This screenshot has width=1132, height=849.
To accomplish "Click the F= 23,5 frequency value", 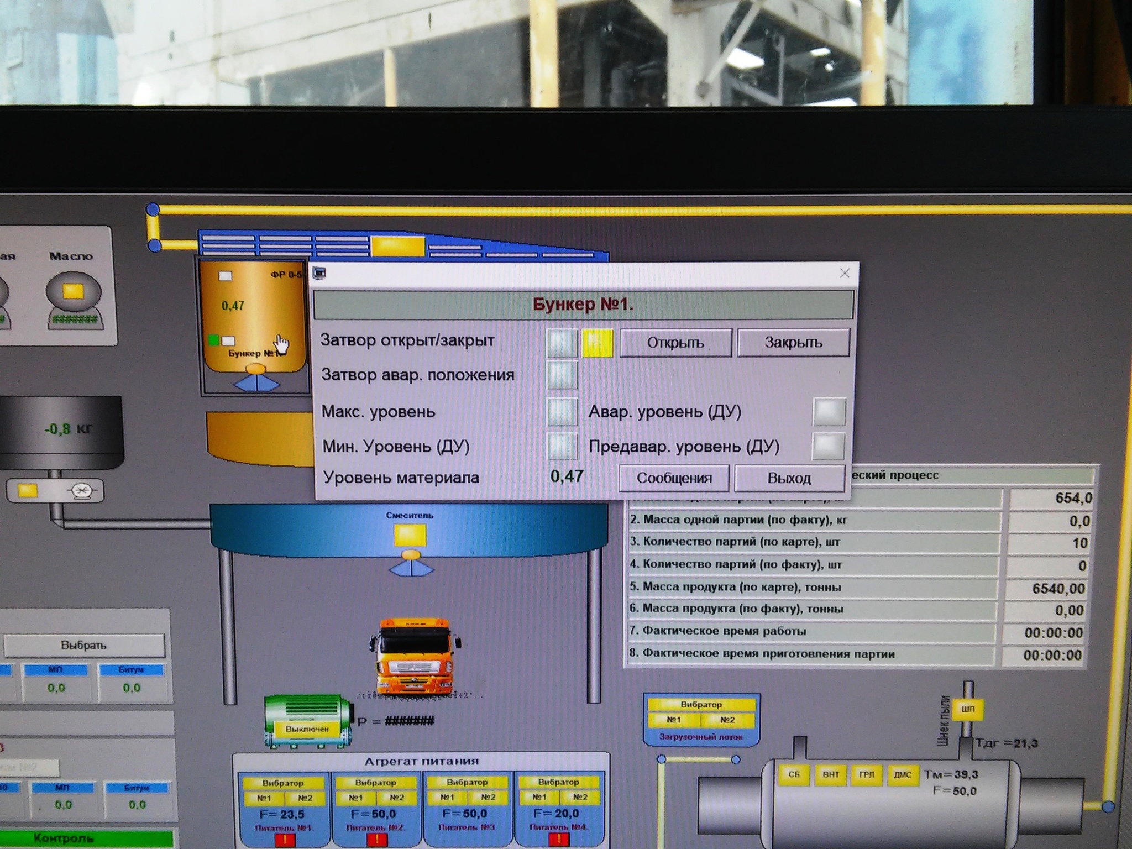I will (x=282, y=814).
